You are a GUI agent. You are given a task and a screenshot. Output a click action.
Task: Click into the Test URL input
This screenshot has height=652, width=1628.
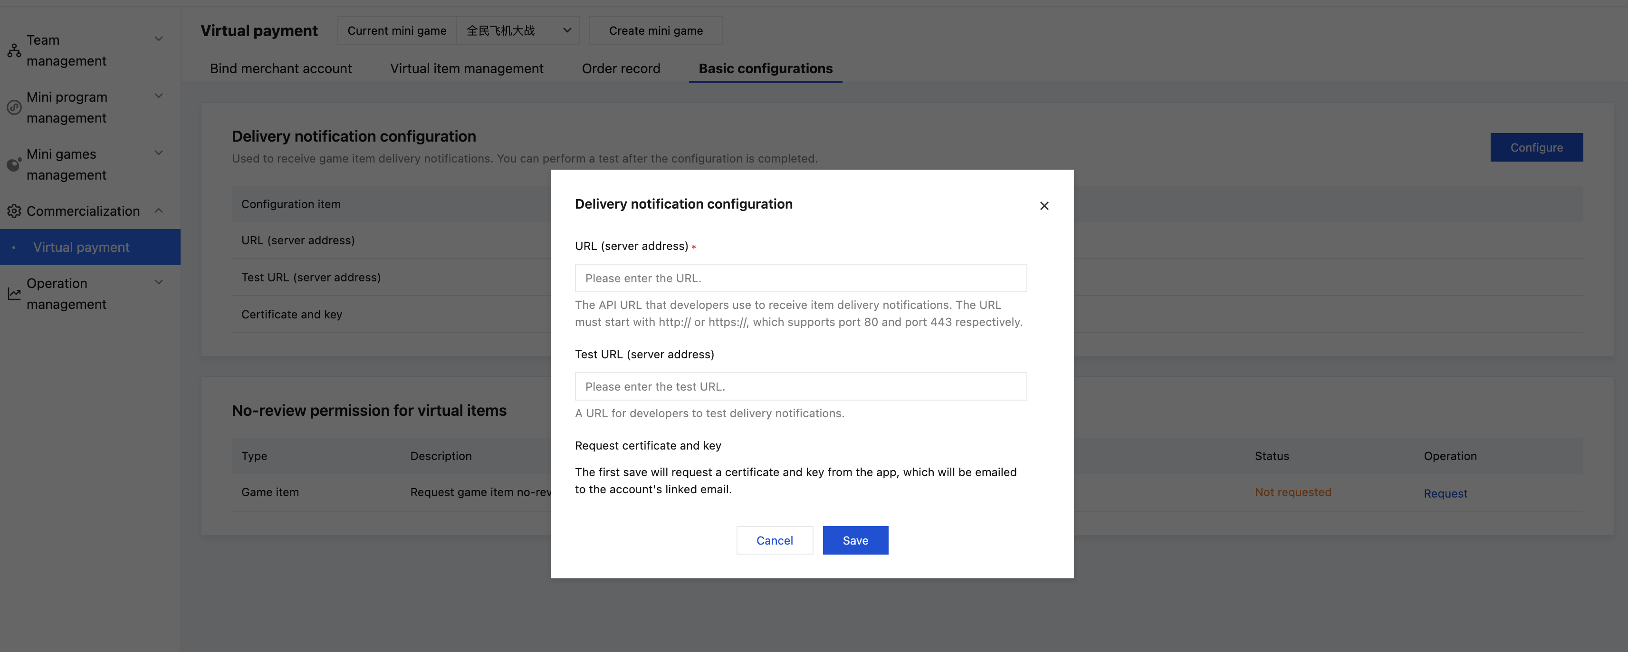point(800,387)
